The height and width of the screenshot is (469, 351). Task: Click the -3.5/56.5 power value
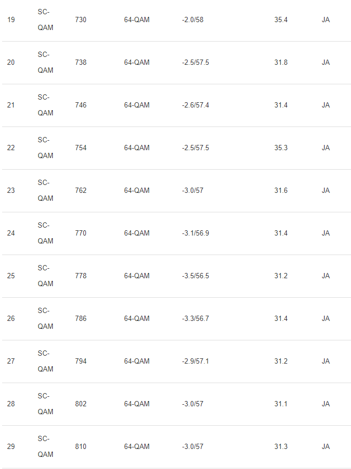point(196,276)
